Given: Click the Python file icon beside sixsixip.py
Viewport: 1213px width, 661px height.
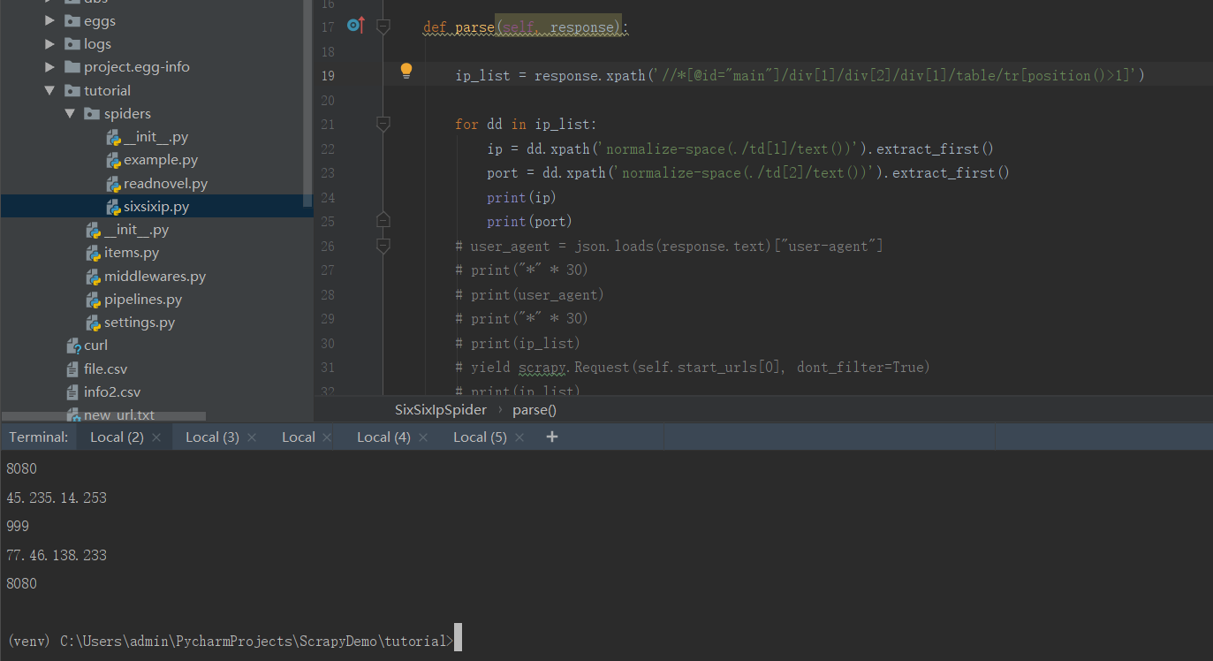Looking at the screenshot, I should click(113, 207).
